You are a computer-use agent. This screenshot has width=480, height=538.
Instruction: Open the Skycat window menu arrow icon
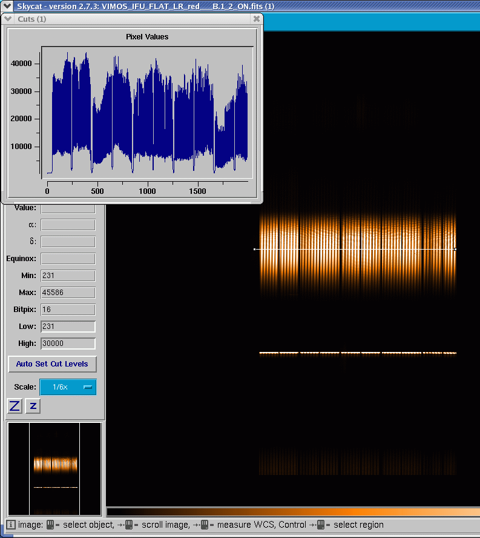point(7,6)
